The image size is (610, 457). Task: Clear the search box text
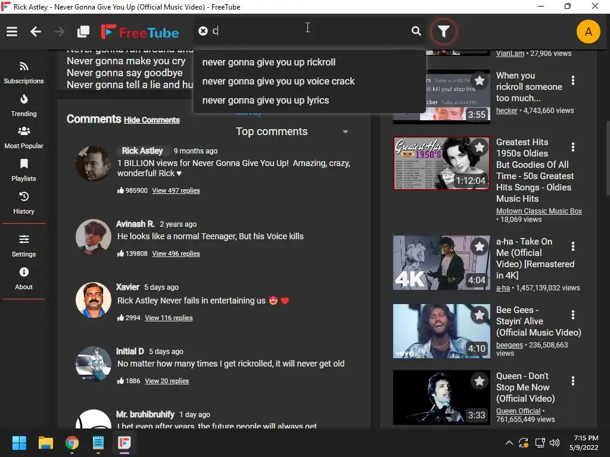[x=203, y=31]
